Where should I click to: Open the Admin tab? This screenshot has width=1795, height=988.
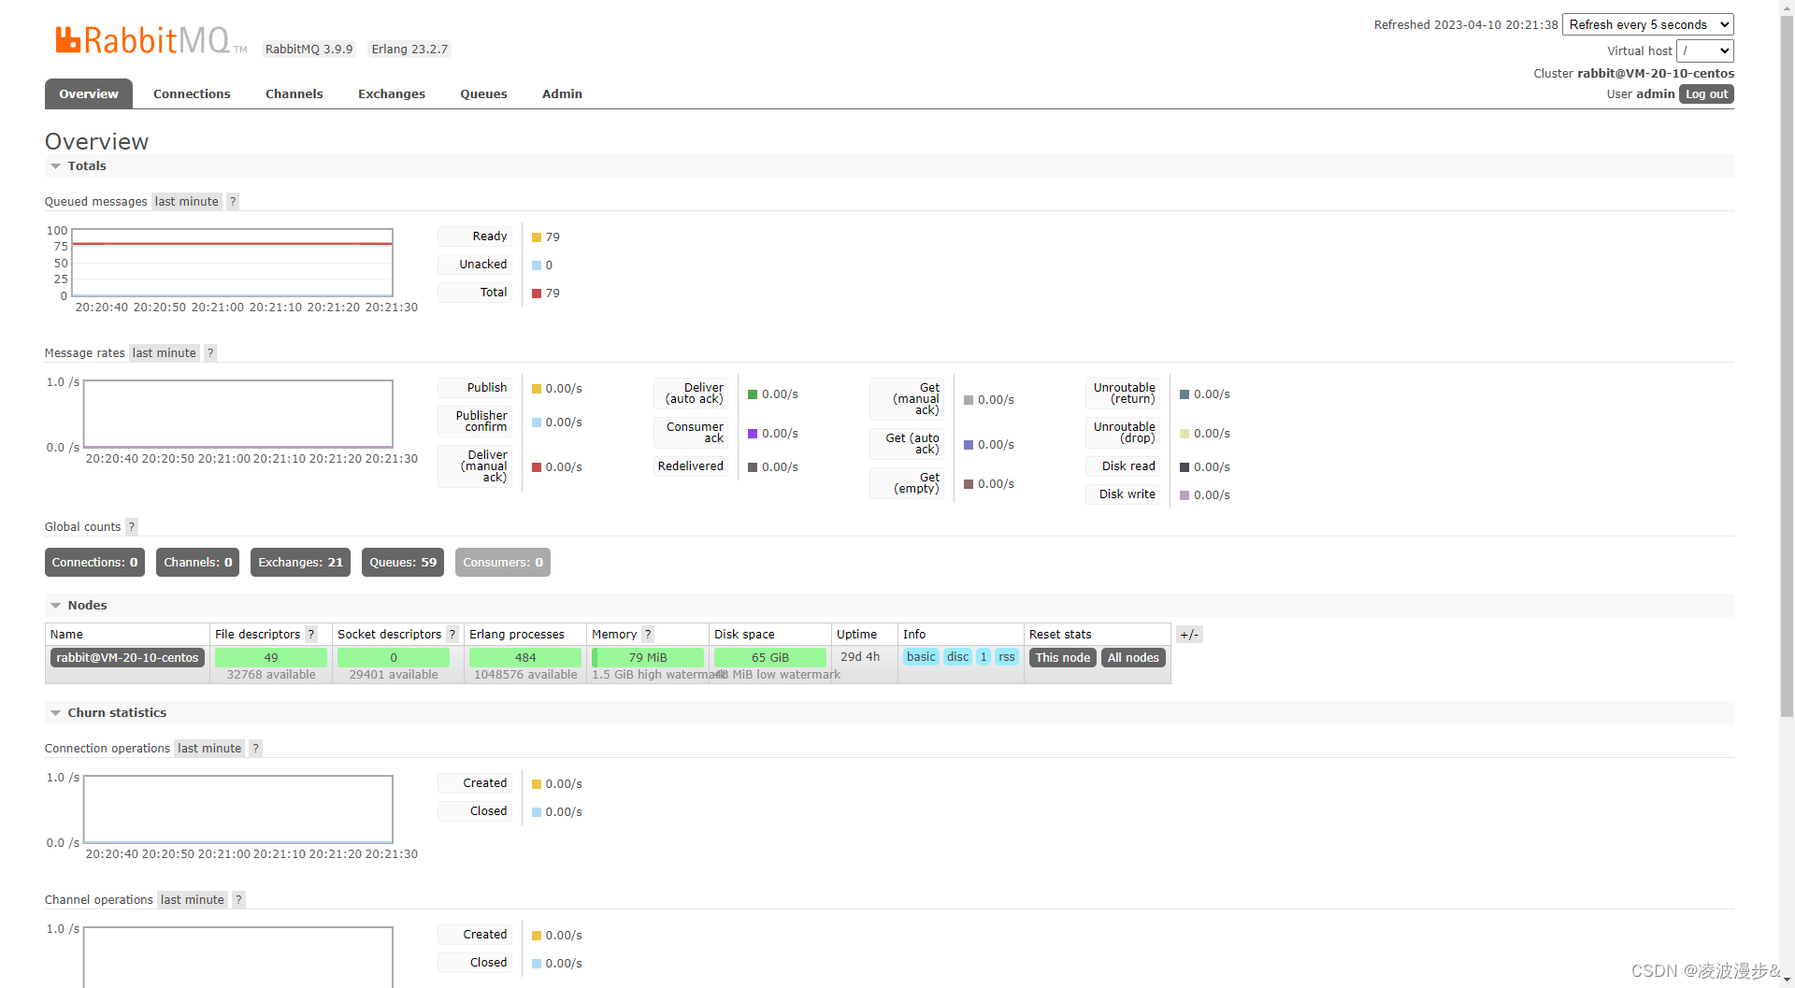point(562,93)
